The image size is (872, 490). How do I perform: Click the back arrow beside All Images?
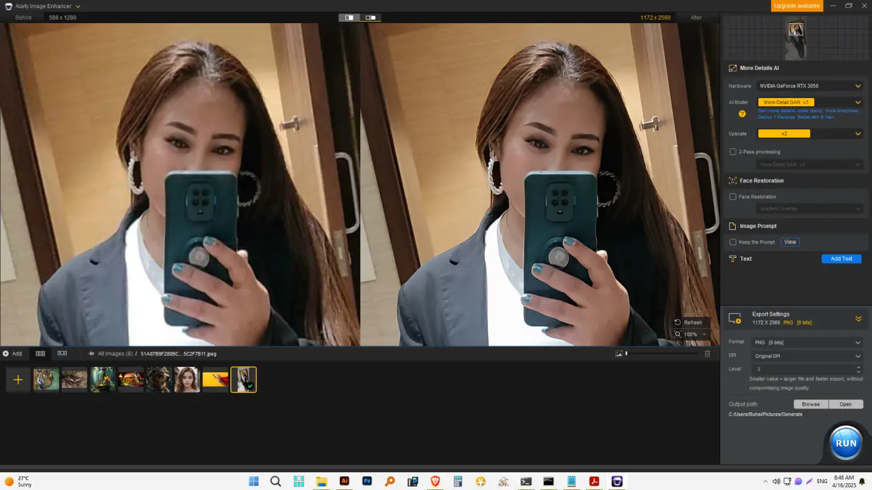[91, 354]
